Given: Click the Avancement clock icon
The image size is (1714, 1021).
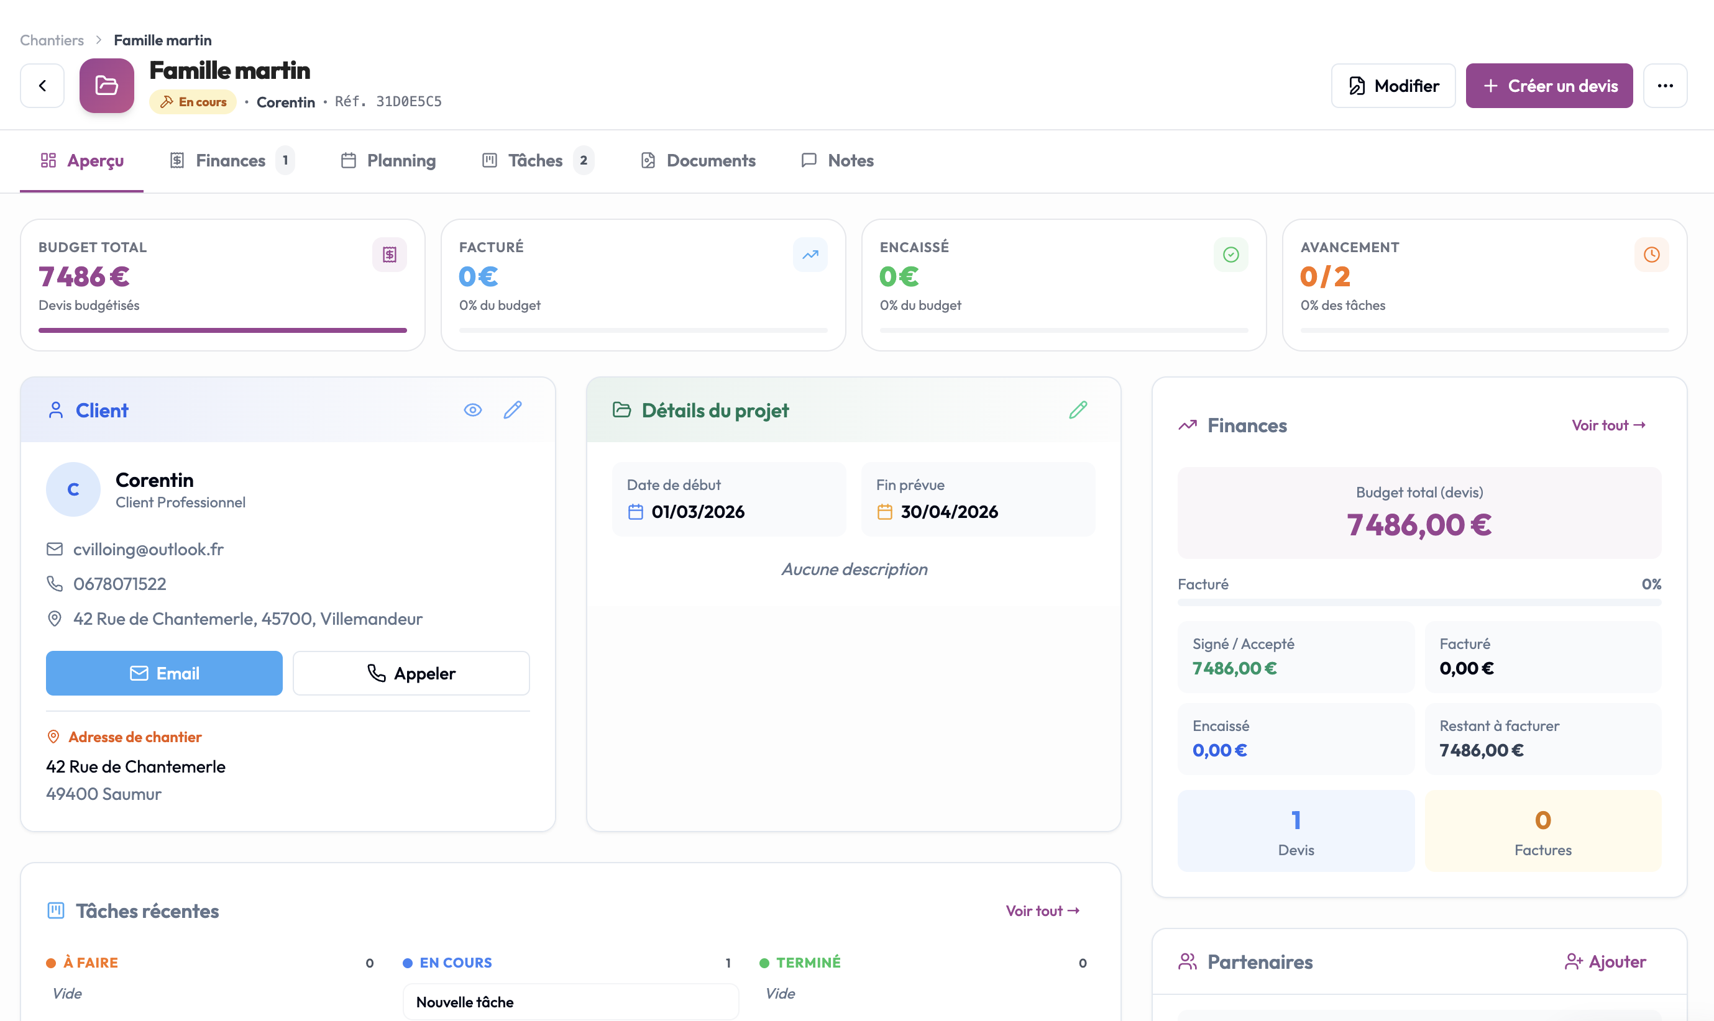Looking at the screenshot, I should point(1651,255).
